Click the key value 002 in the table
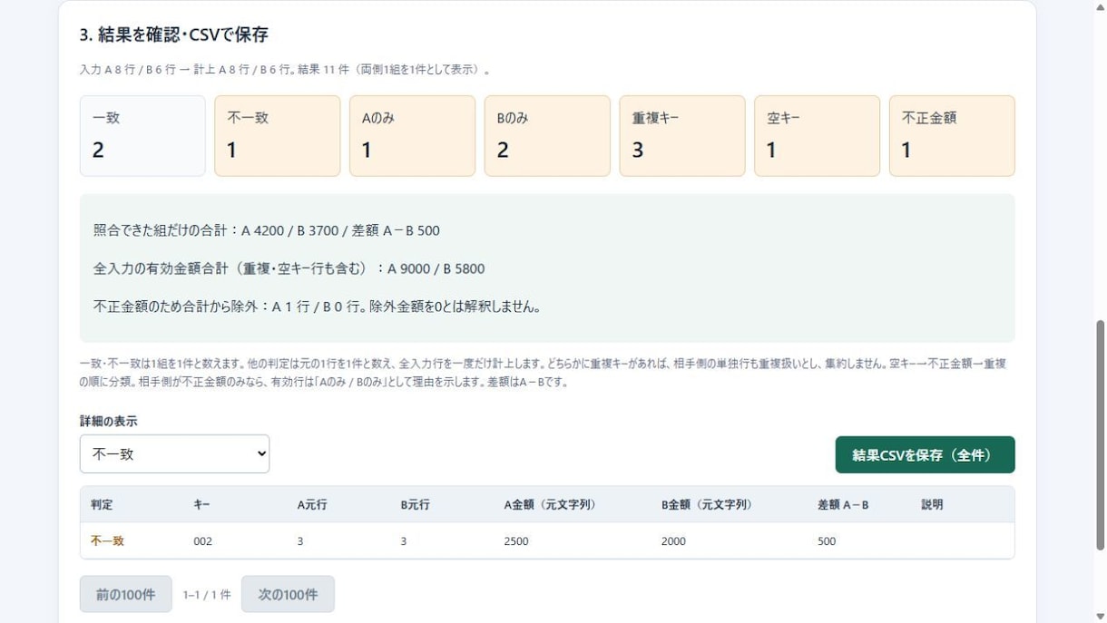The image size is (1107, 623). 202,540
